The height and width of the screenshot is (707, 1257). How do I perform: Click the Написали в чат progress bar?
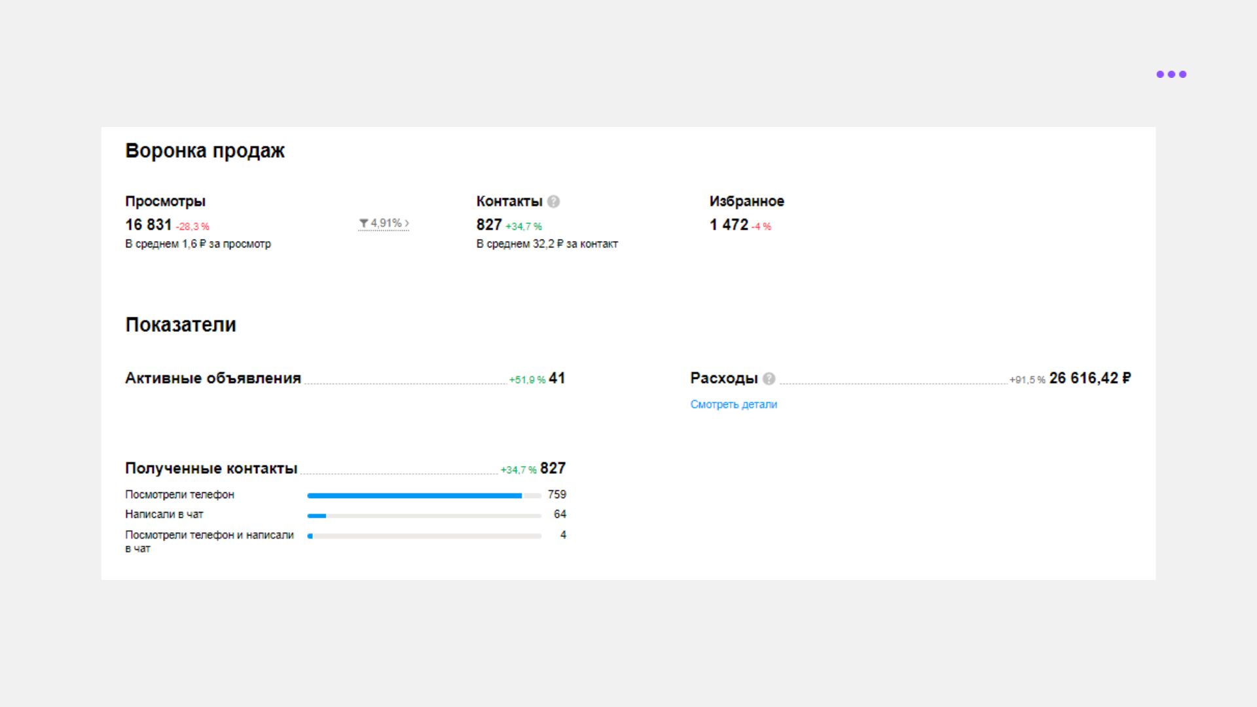[x=424, y=516]
